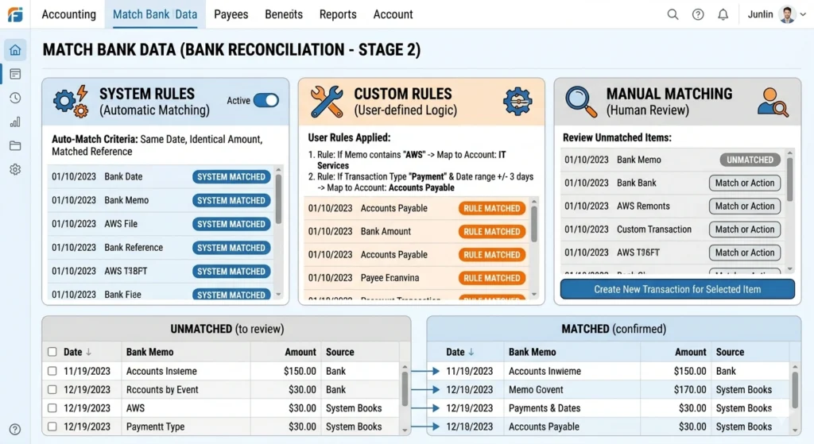Click RULE MATCHED badge for Bank Amount

[x=492, y=231]
